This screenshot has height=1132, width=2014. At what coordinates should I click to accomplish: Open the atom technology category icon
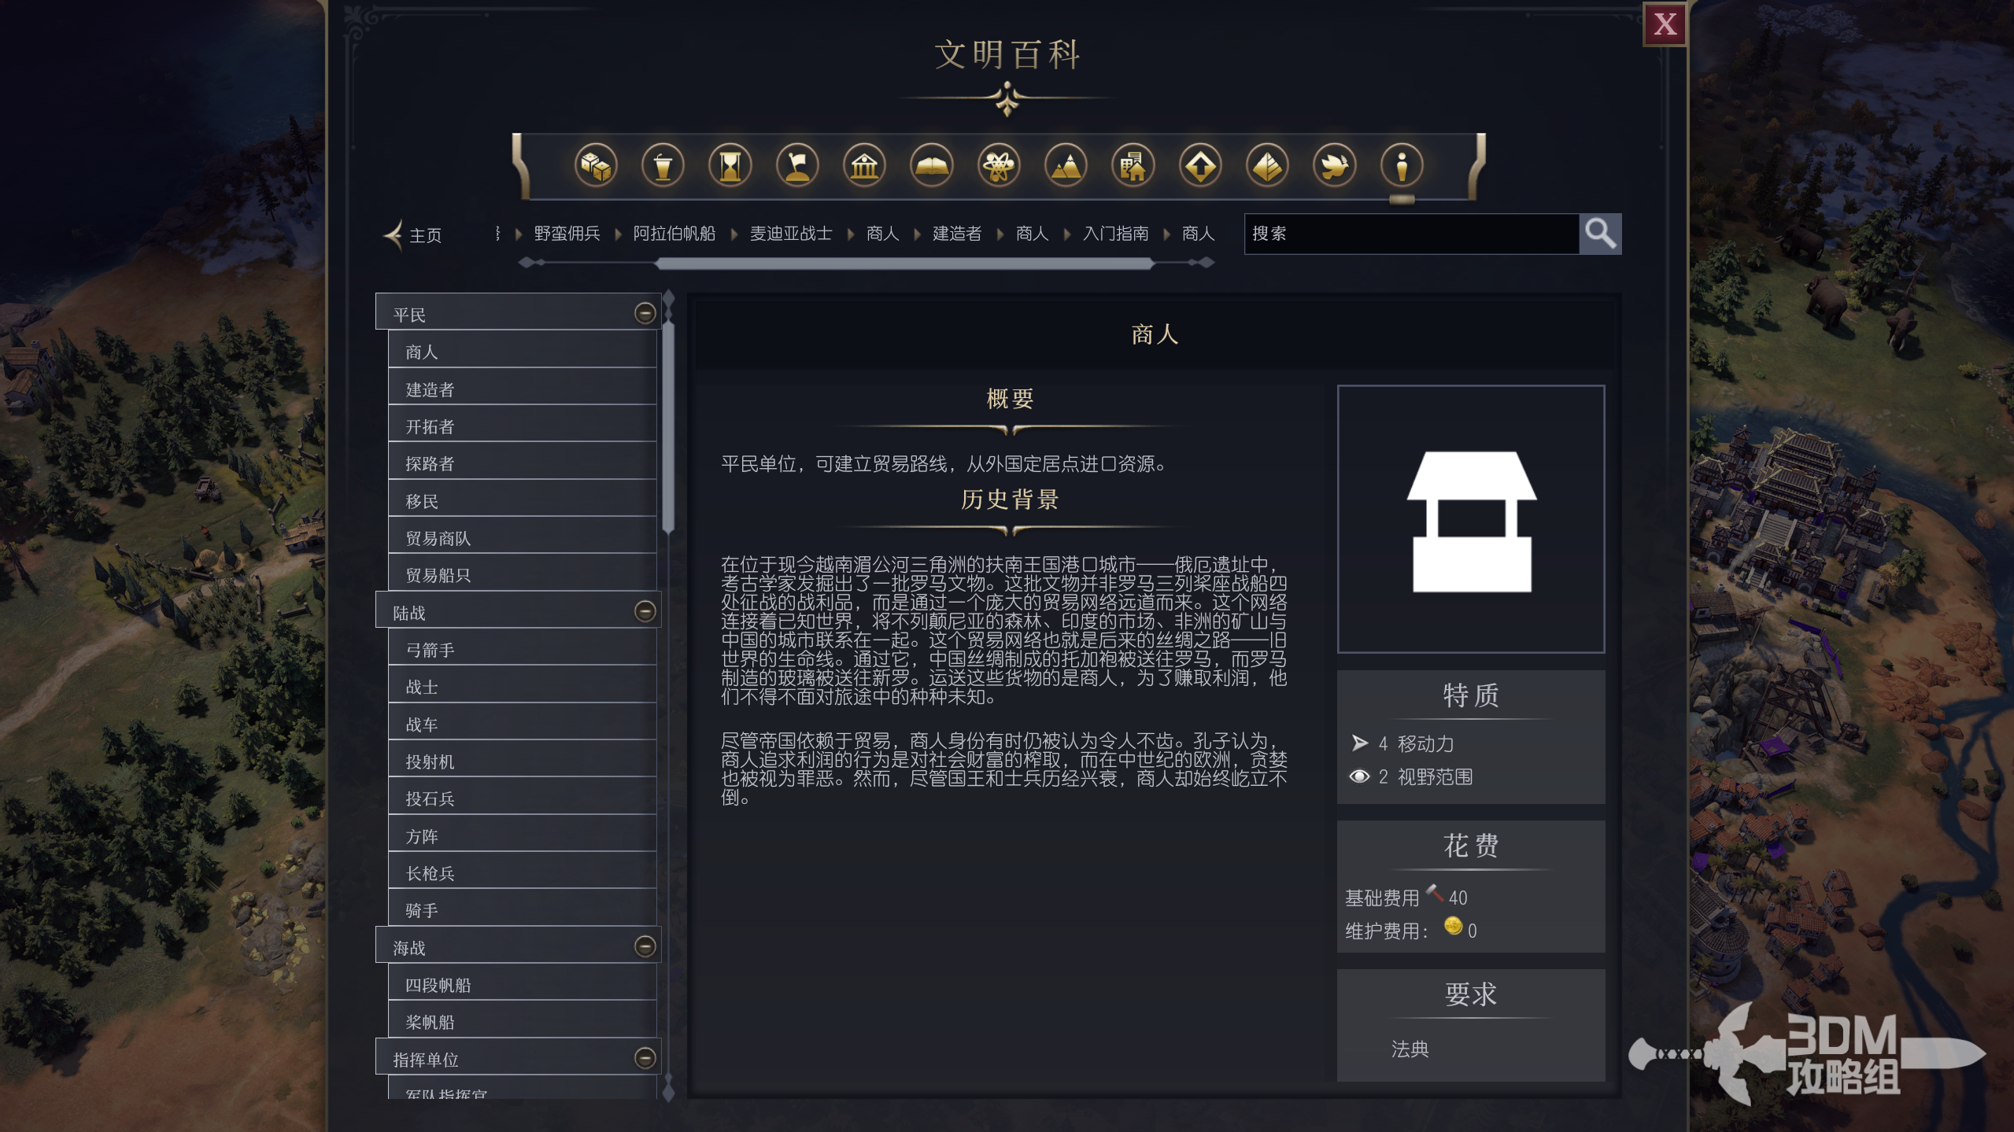pos(998,166)
